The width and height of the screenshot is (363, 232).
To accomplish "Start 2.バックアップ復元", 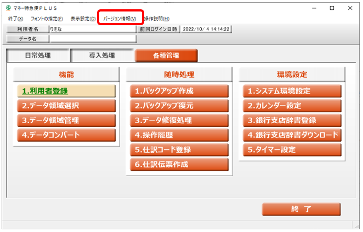I will pos(179,106).
